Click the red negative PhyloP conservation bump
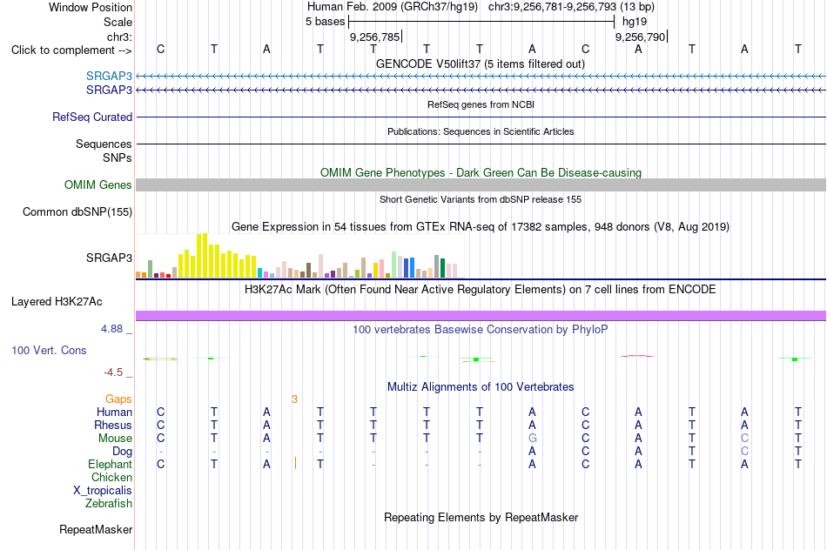 point(637,356)
